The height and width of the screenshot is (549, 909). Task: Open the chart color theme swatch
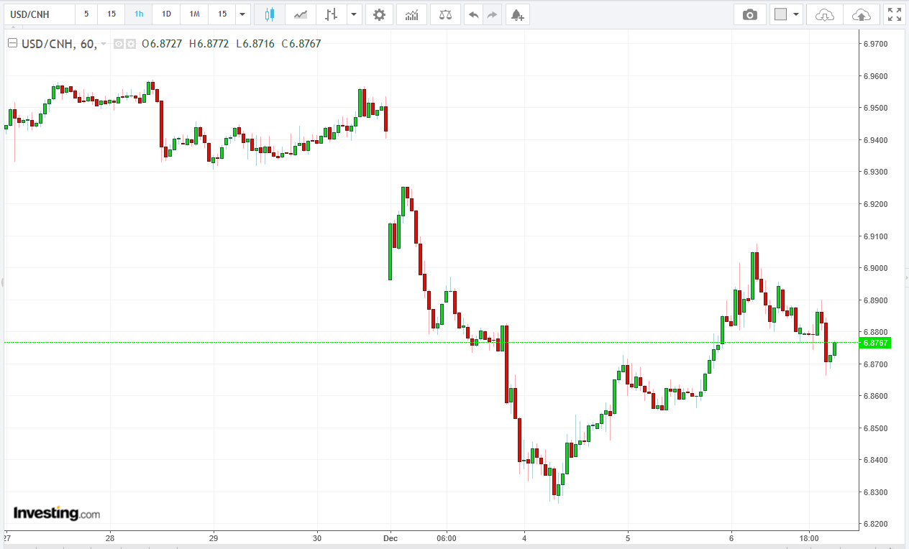(780, 14)
